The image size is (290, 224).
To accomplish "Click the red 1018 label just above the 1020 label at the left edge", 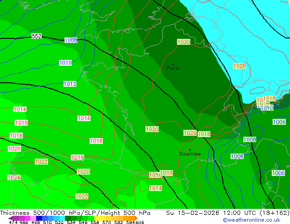I will pyautogui.click(x=16, y=136).
